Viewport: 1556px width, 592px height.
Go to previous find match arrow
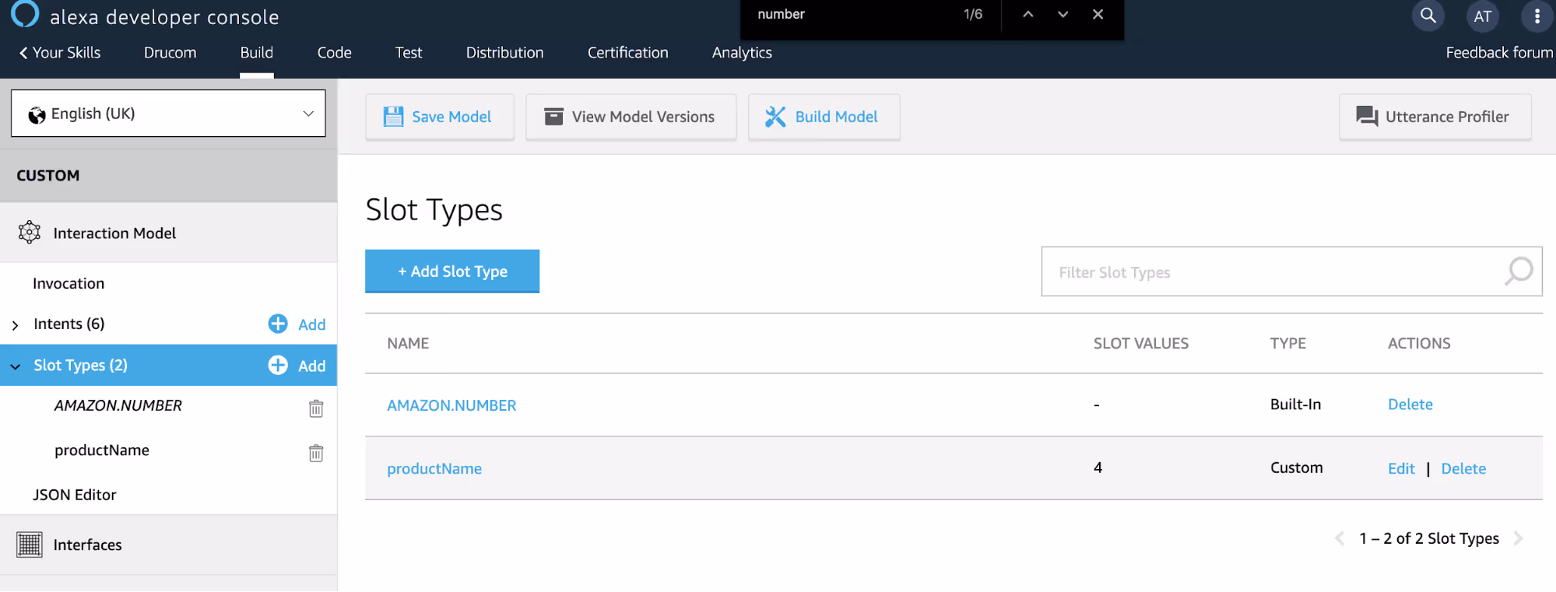click(x=1028, y=14)
